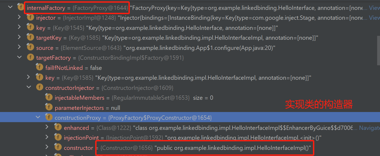The height and width of the screenshot is (156, 380).
Task: Click the field icon beside enhanced
Action: (x=58, y=127)
